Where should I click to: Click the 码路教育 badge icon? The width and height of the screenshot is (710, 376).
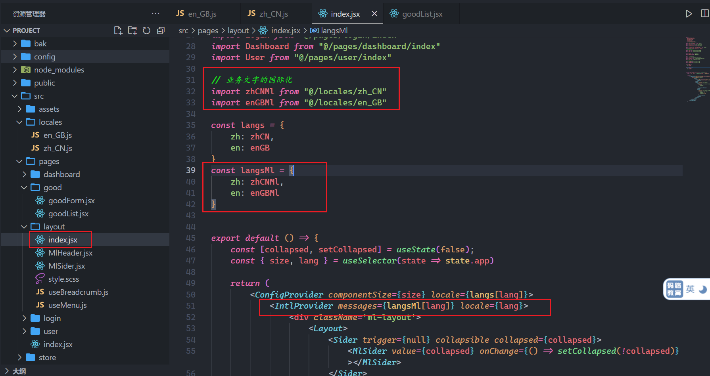pos(674,289)
